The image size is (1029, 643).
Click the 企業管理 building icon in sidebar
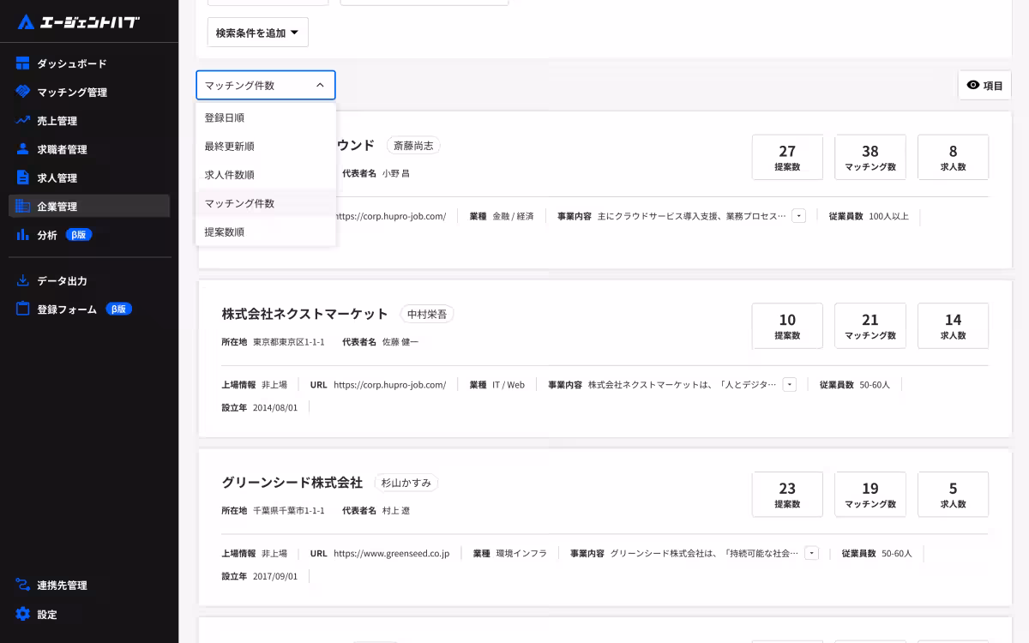[21, 206]
